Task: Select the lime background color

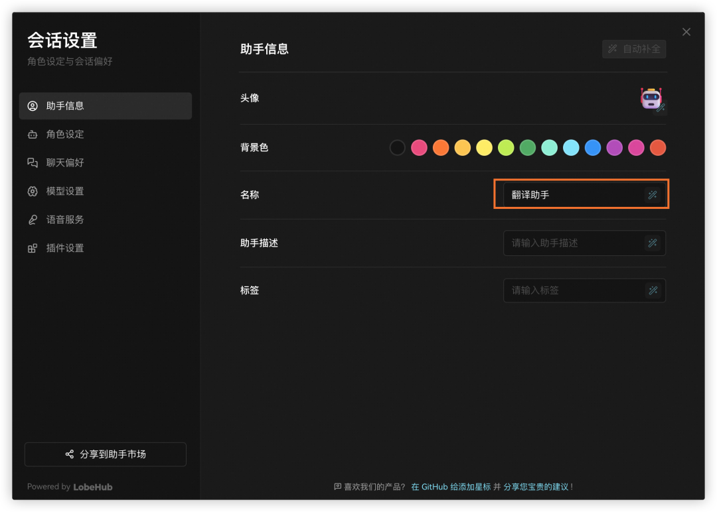Action: (506, 147)
